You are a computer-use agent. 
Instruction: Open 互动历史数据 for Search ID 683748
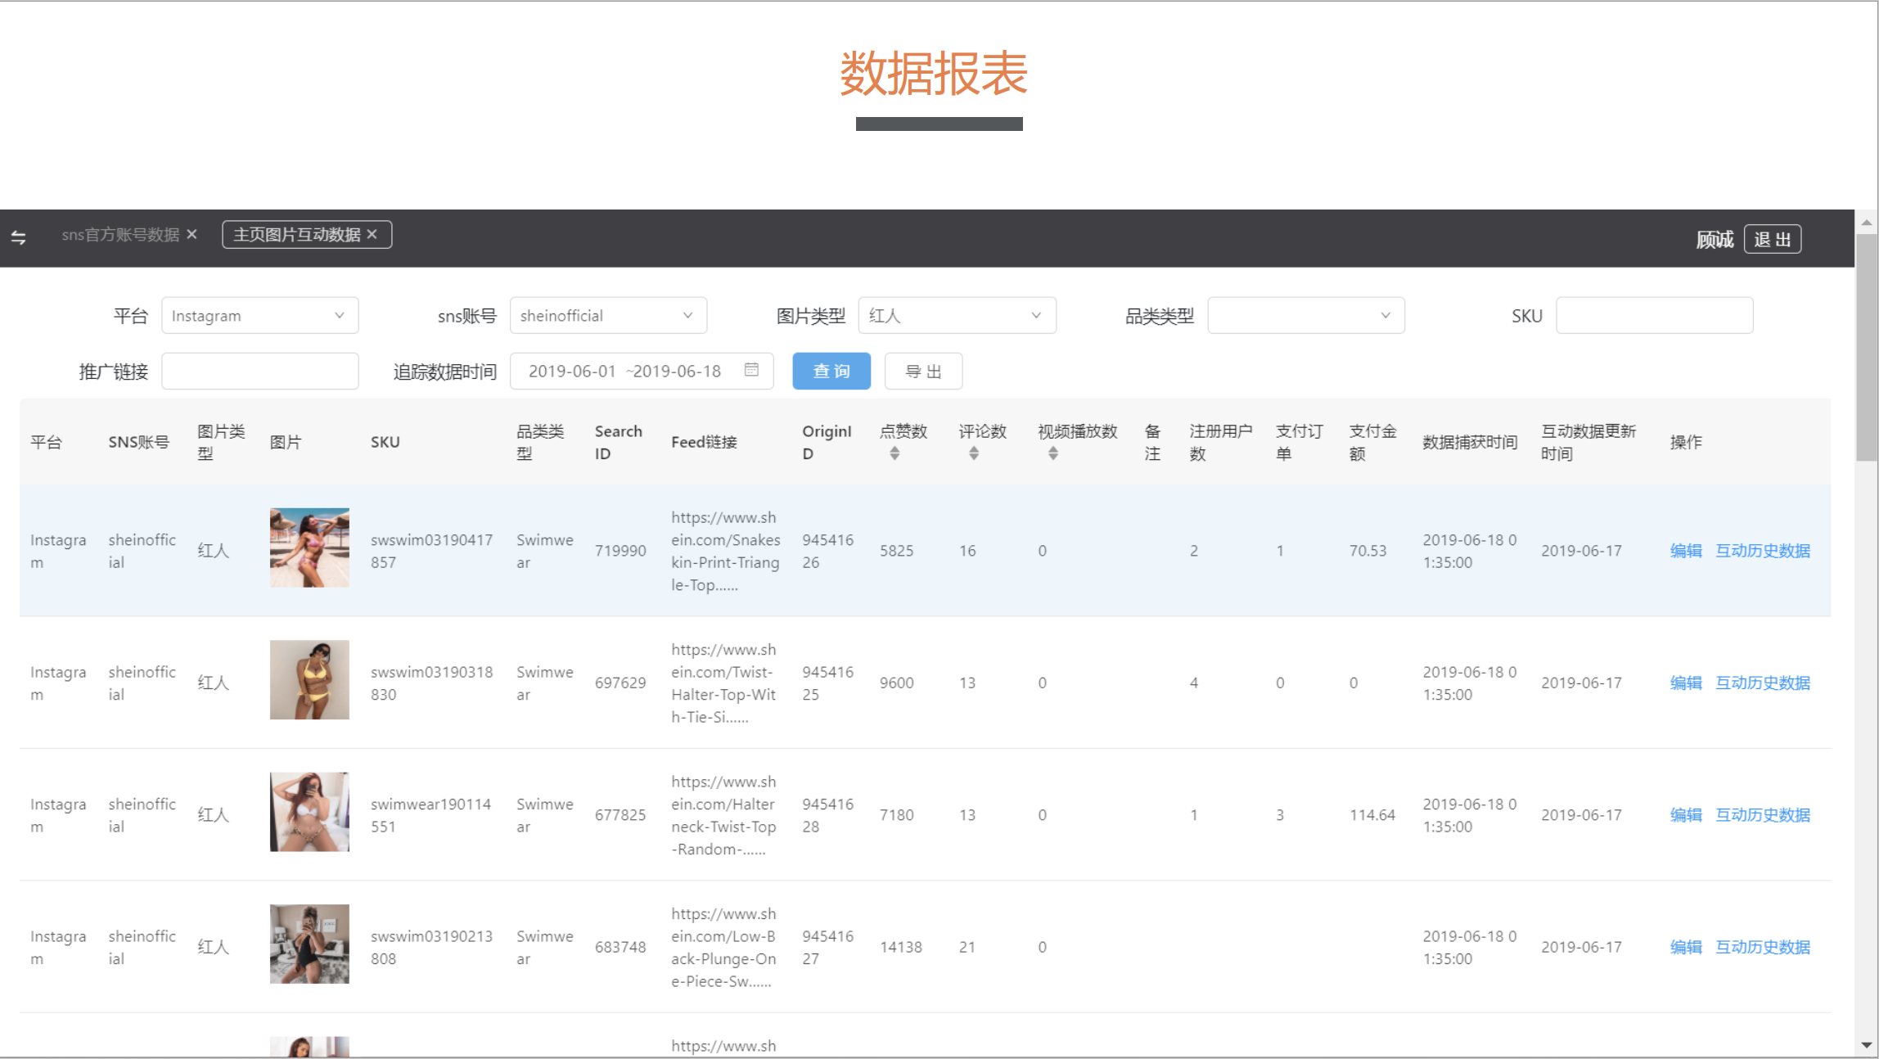point(1763,947)
